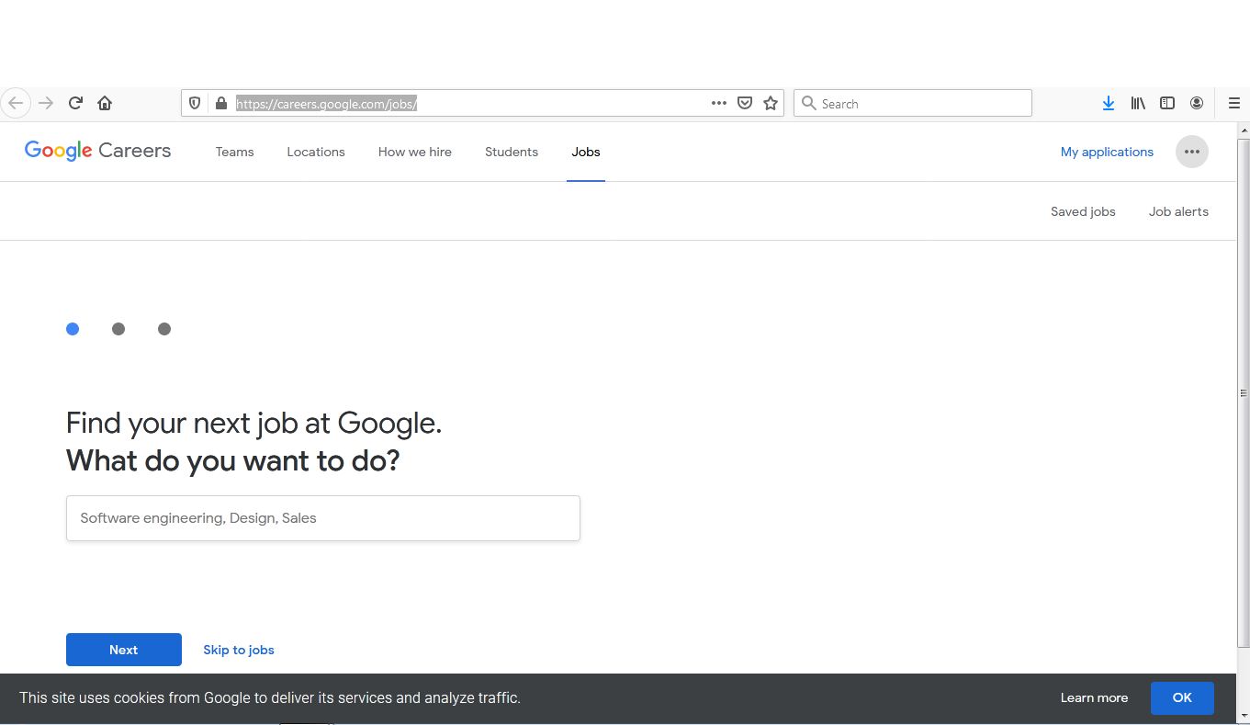Open Job alerts sub-tab
Screen dimensions: 1250x725
tap(1178, 211)
